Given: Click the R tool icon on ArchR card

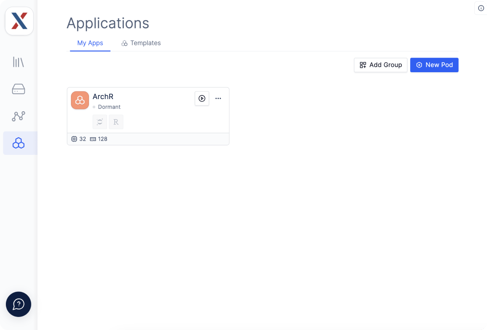Looking at the screenshot, I should 116,122.
